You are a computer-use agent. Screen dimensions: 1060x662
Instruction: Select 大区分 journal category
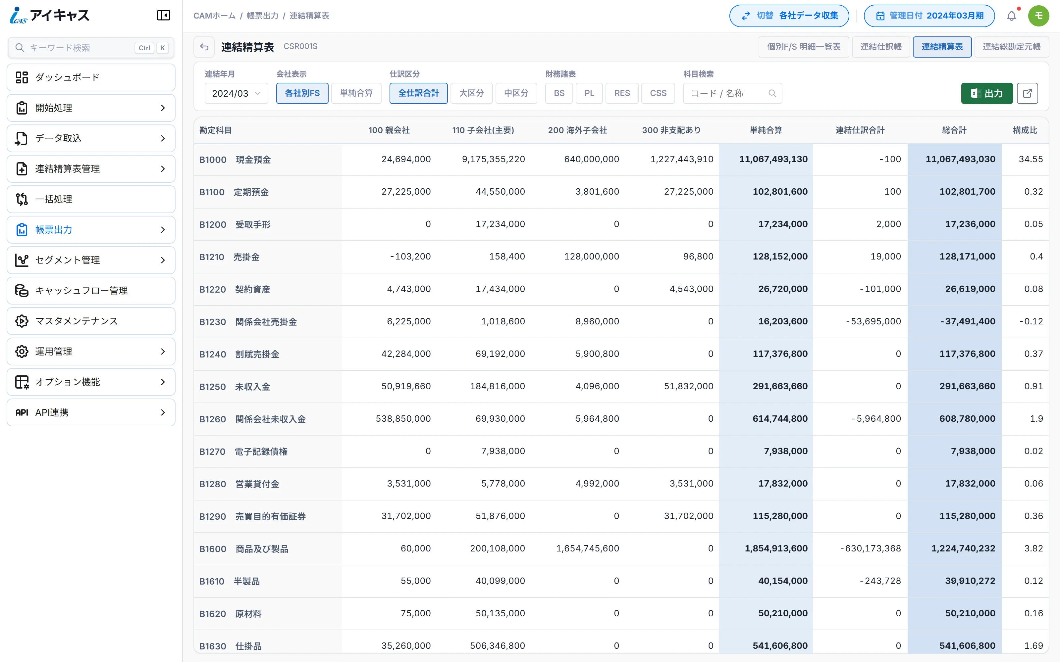pyautogui.click(x=471, y=93)
